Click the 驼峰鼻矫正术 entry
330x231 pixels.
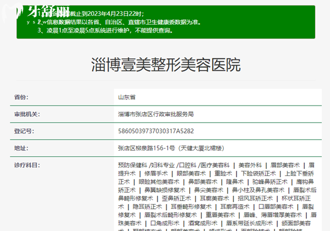[x=270, y=182]
